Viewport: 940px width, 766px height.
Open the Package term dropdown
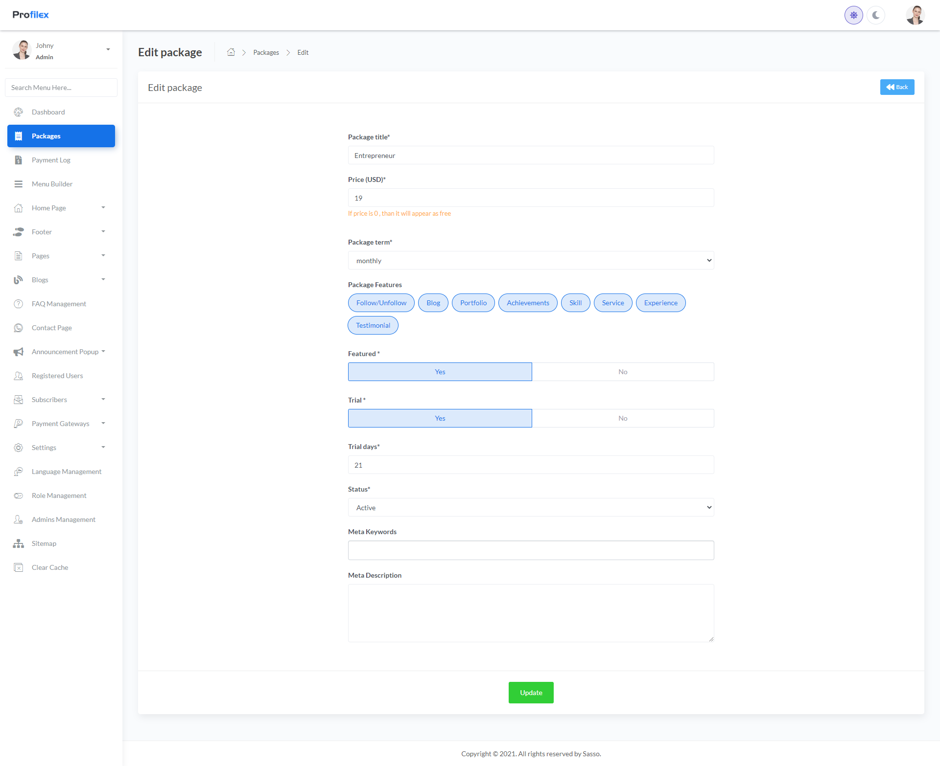531,261
